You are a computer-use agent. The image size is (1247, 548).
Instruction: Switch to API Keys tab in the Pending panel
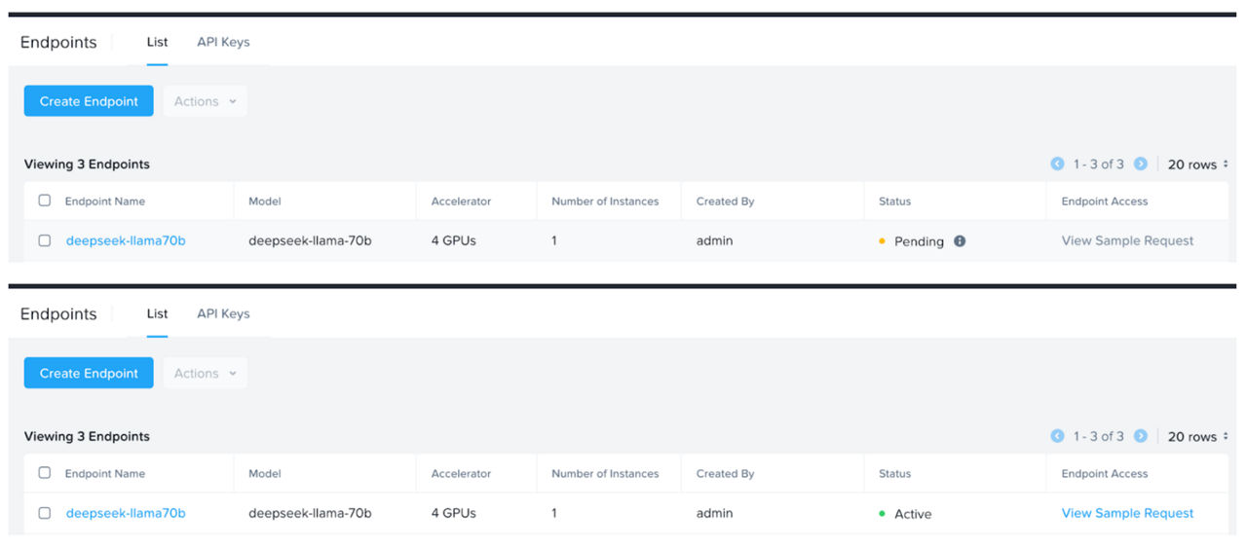223,42
